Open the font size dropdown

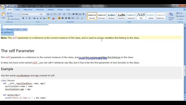tap(45, 14)
